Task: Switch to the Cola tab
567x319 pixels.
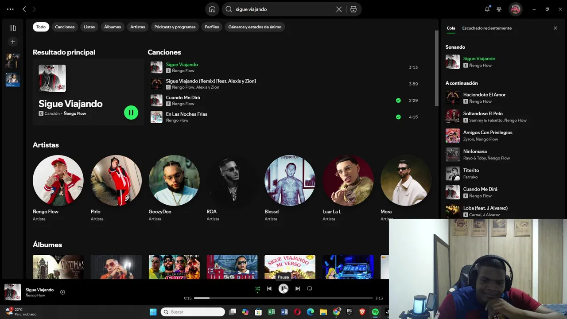Action: (450, 28)
